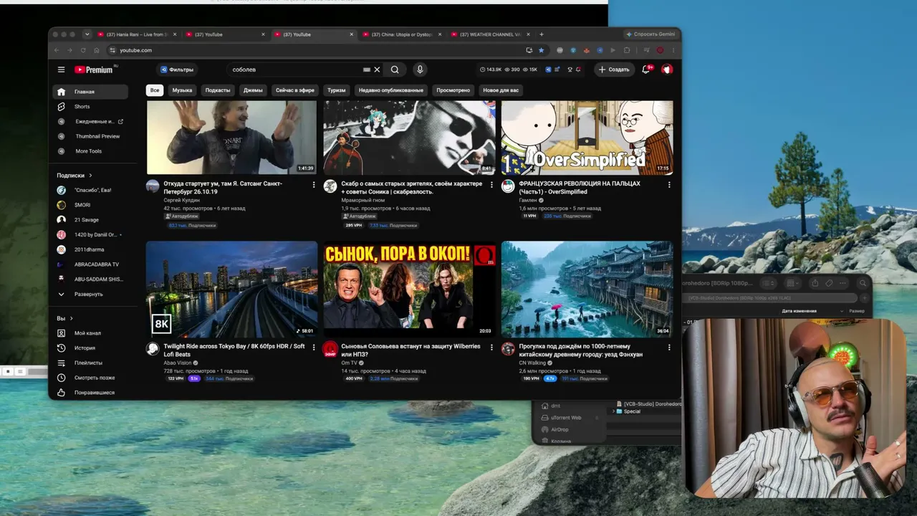This screenshot has height=516, width=917.
Task: Open the browser tab list dropdown arrow
Action: point(87,34)
